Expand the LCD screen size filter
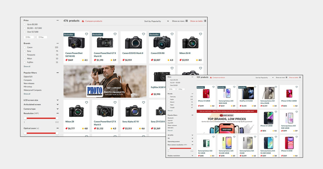 [58, 100]
